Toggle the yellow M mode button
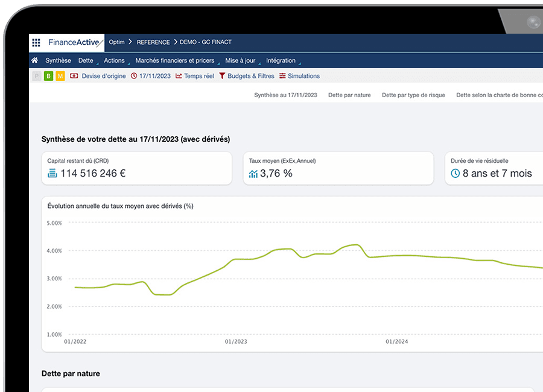Image resolution: width=543 pixels, height=392 pixels. [60, 76]
